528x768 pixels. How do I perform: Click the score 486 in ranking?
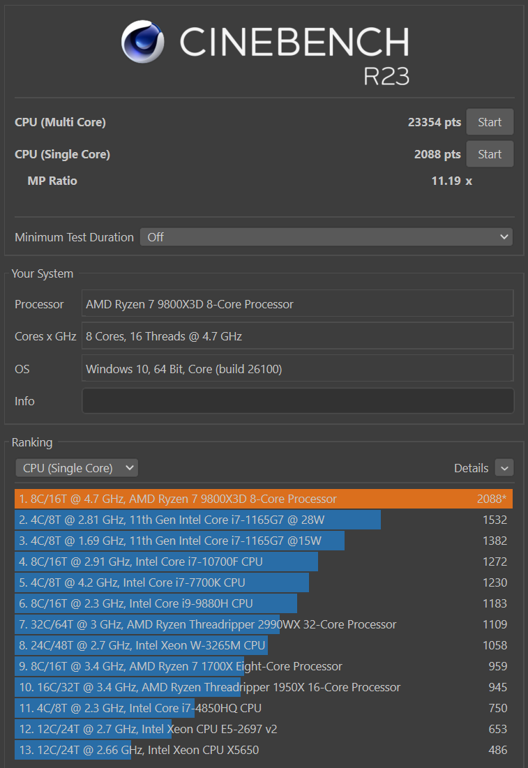(497, 750)
